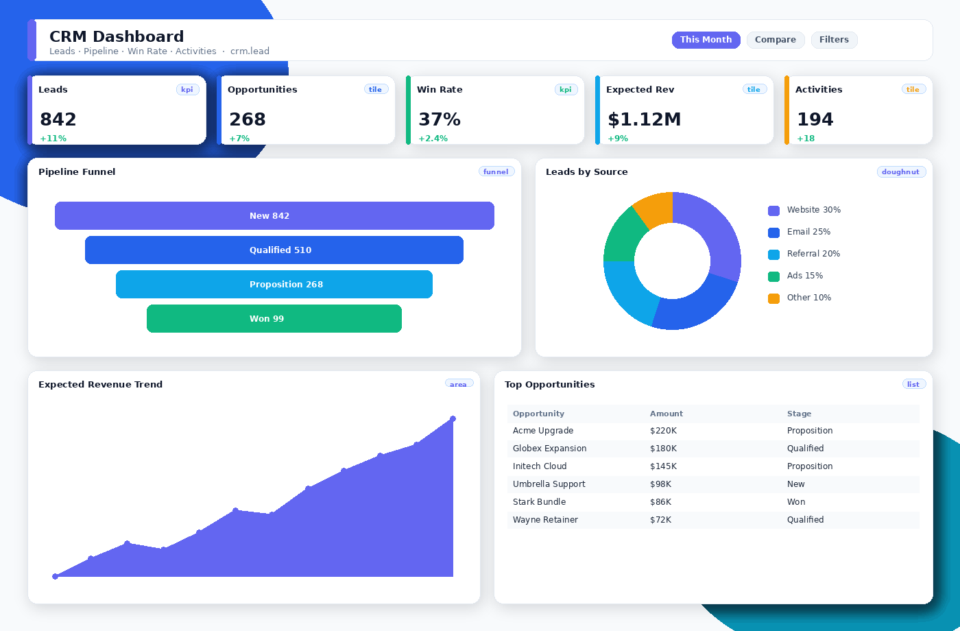
Task: Open the Initech Cloud opportunity
Action: click(x=713, y=466)
